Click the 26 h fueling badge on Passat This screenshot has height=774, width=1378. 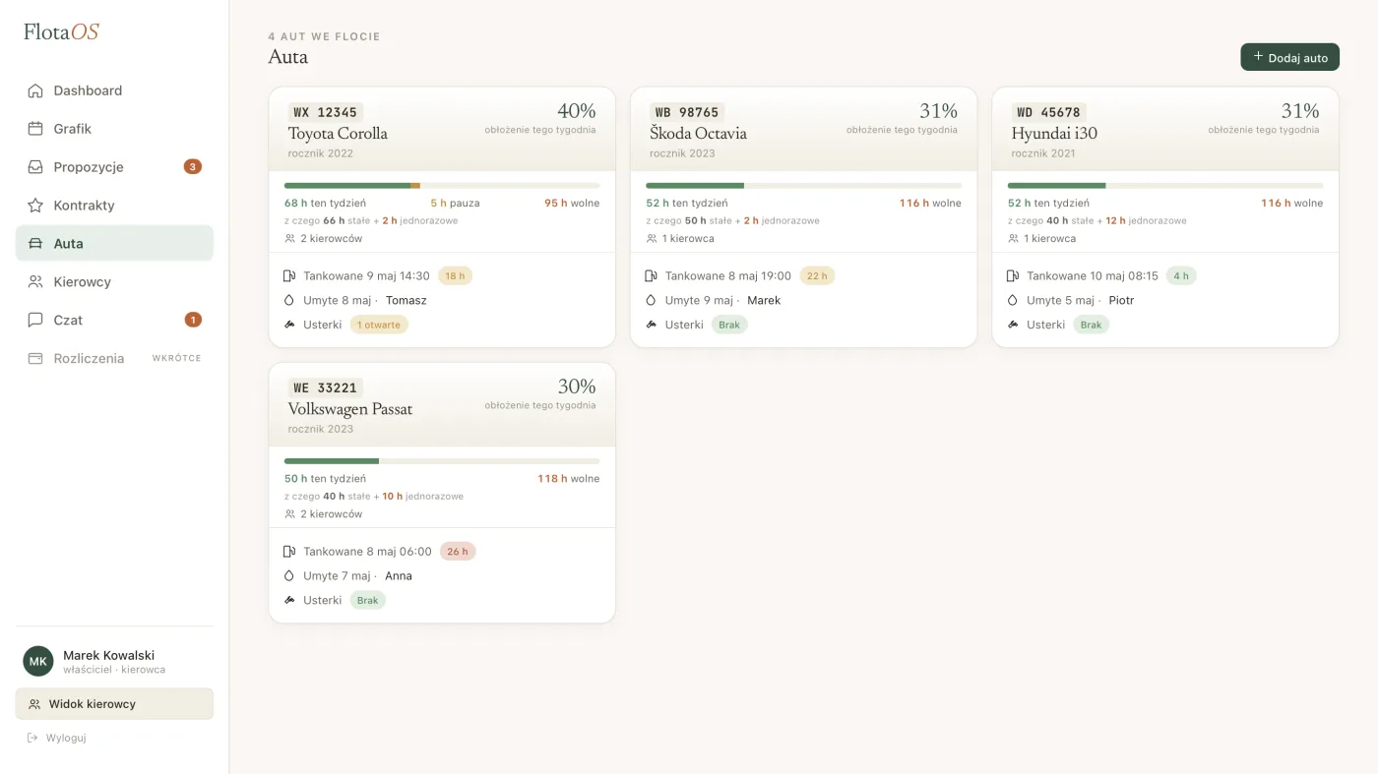pos(458,552)
